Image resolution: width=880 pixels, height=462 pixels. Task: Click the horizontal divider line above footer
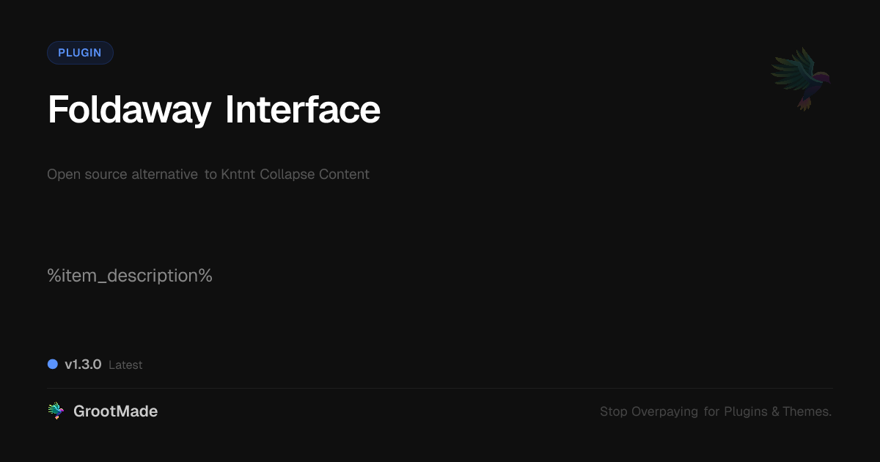point(440,388)
